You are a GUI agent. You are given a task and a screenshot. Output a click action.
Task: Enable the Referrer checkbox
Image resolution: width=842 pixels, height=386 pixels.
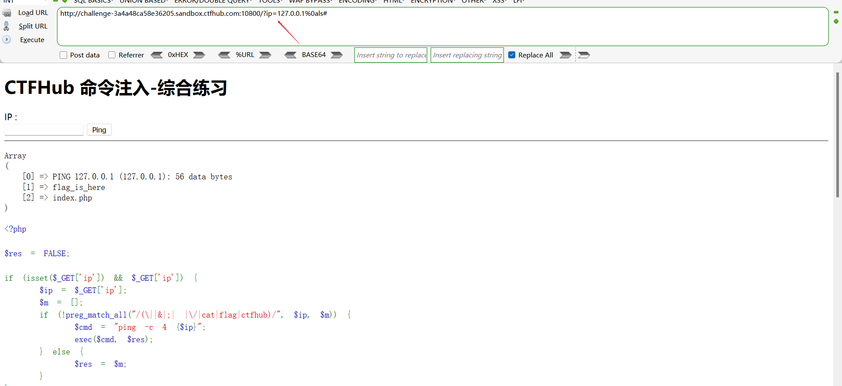[x=112, y=55]
